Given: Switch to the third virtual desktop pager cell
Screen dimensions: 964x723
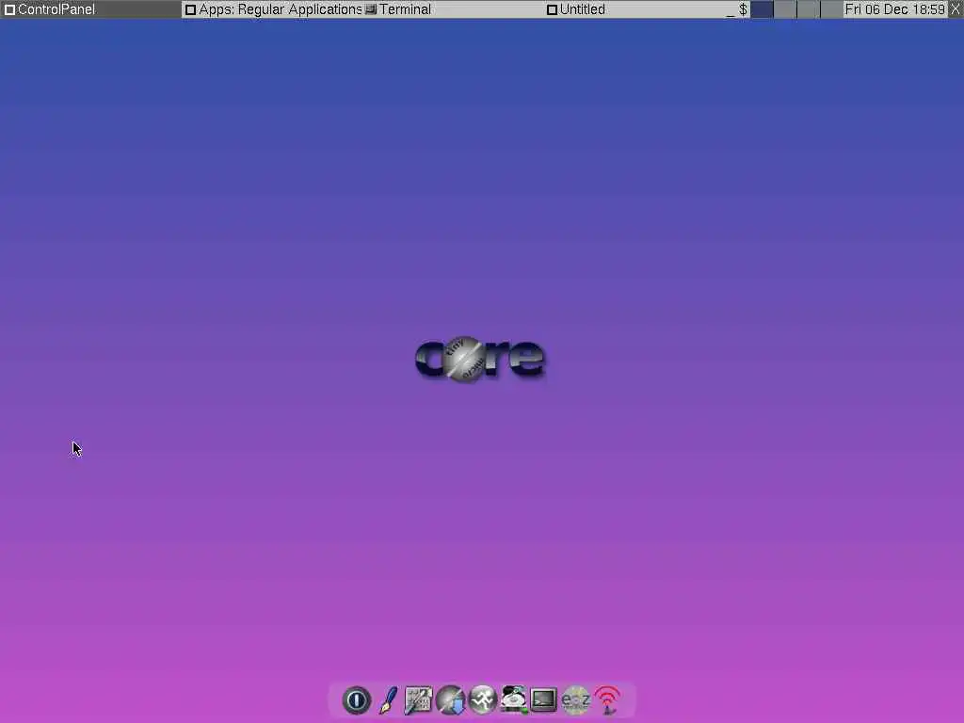Looking at the screenshot, I should 809,9.
